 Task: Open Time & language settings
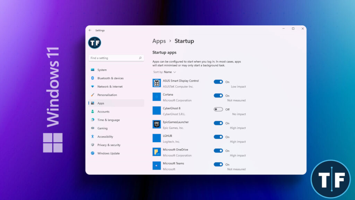(108, 120)
